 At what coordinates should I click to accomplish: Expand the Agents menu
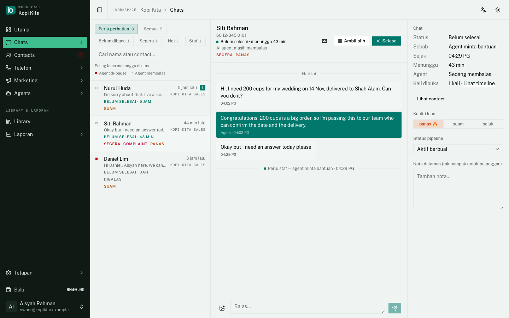click(45, 93)
